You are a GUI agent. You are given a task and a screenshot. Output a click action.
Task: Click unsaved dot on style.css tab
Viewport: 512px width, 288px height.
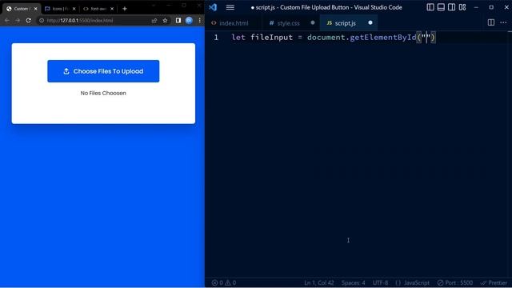[313, 22]
